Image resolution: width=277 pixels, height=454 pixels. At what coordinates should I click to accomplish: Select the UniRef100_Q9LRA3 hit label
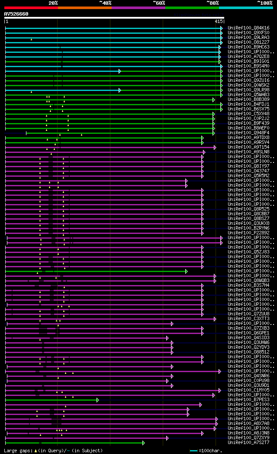pos(248,37)
